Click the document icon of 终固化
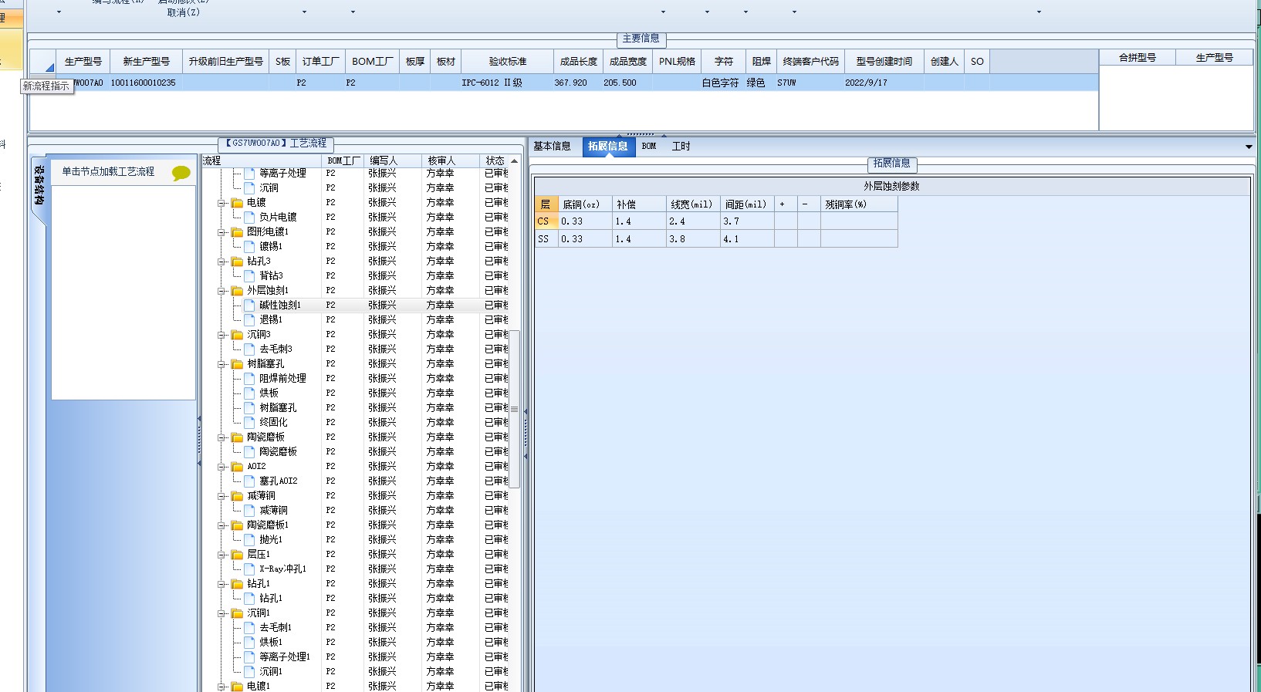 pyautogui.click(x=249, y=422)
